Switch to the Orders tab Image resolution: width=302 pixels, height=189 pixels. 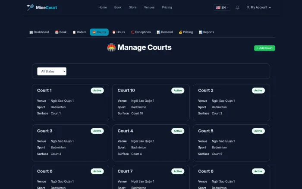point(79,32)
